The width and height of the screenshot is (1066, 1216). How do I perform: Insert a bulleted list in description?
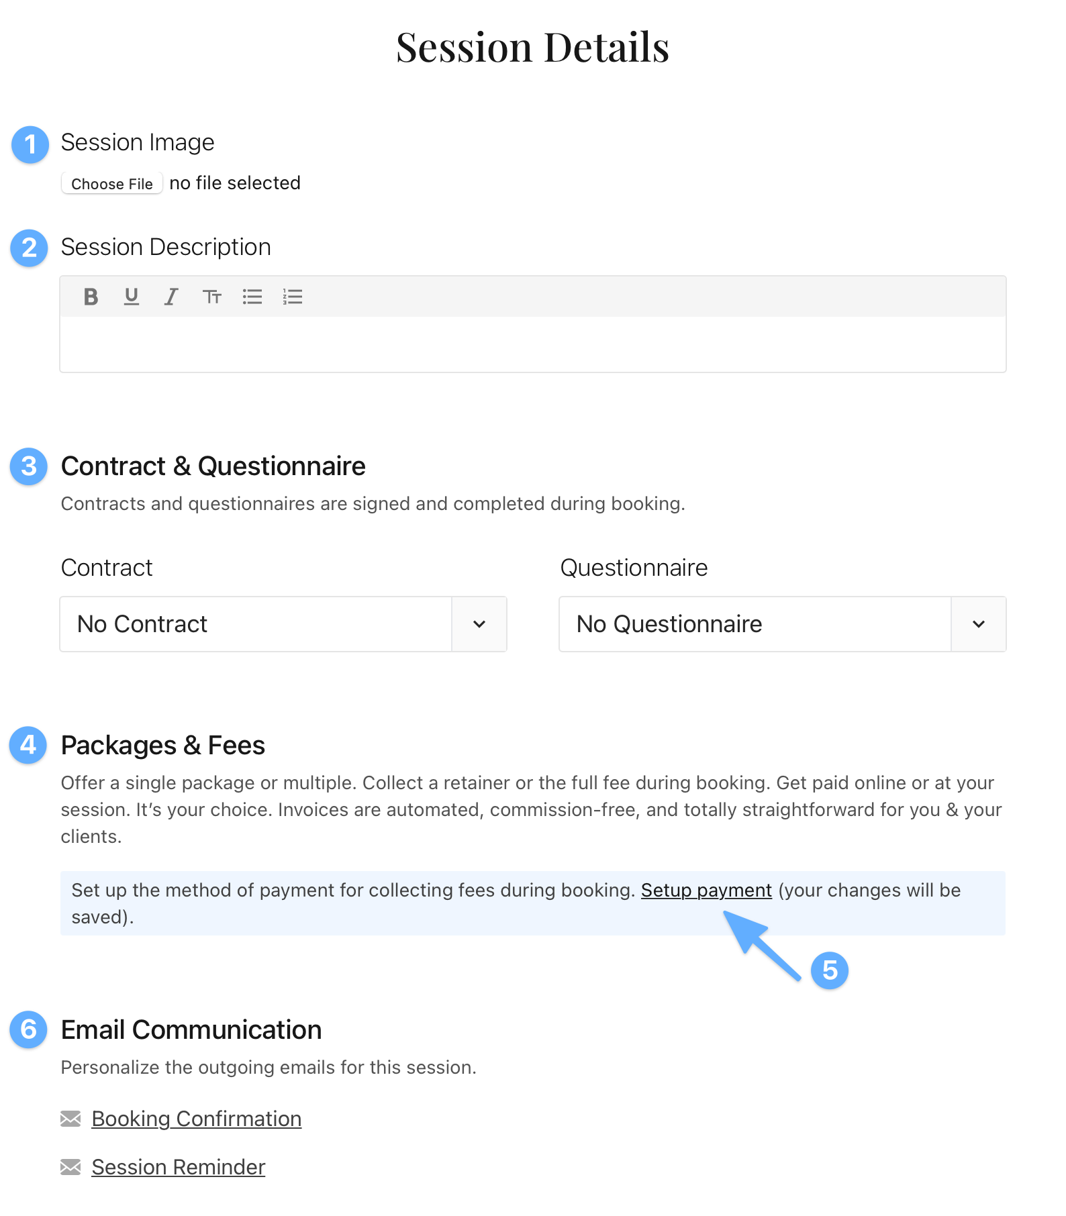pos(252,297)
